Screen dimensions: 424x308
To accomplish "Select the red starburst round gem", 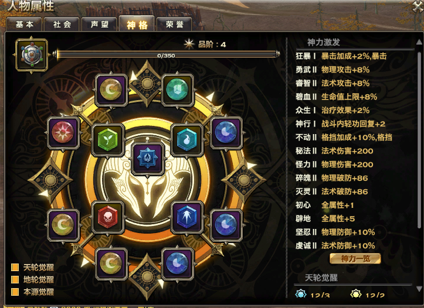I will (63, 132).
